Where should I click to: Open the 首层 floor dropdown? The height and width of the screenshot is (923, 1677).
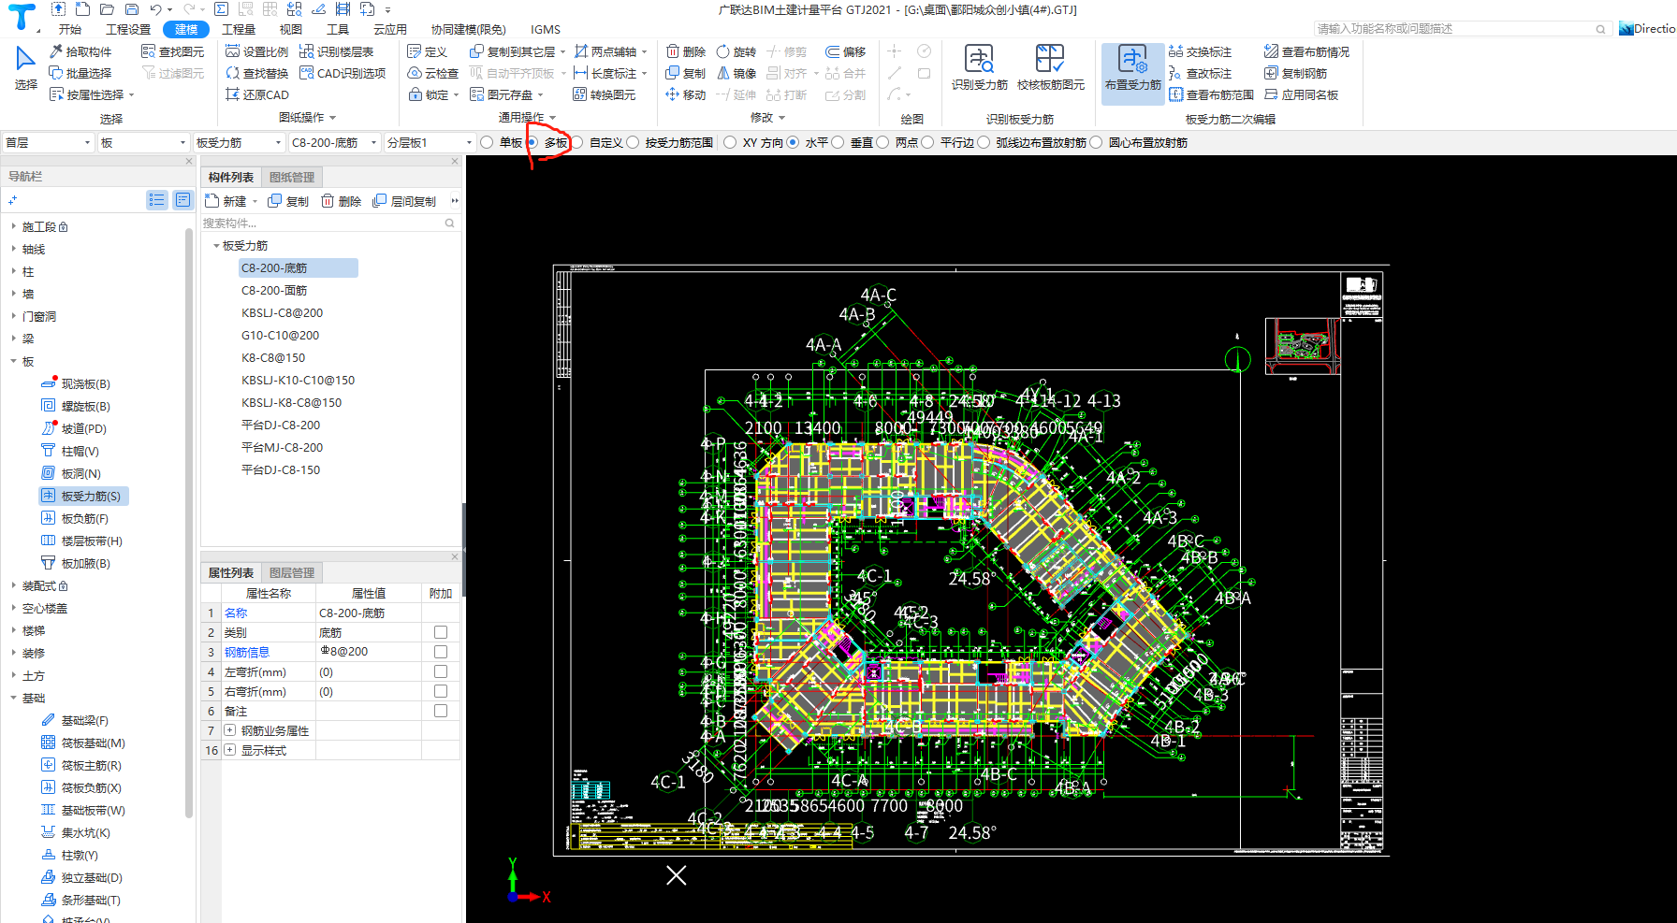49,142
